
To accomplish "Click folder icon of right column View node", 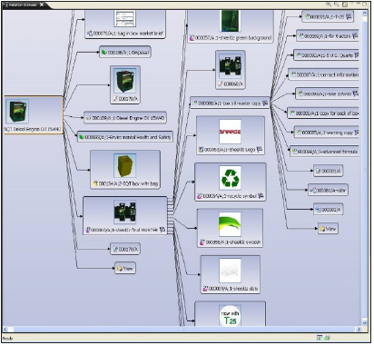I will tap(322, 229).
